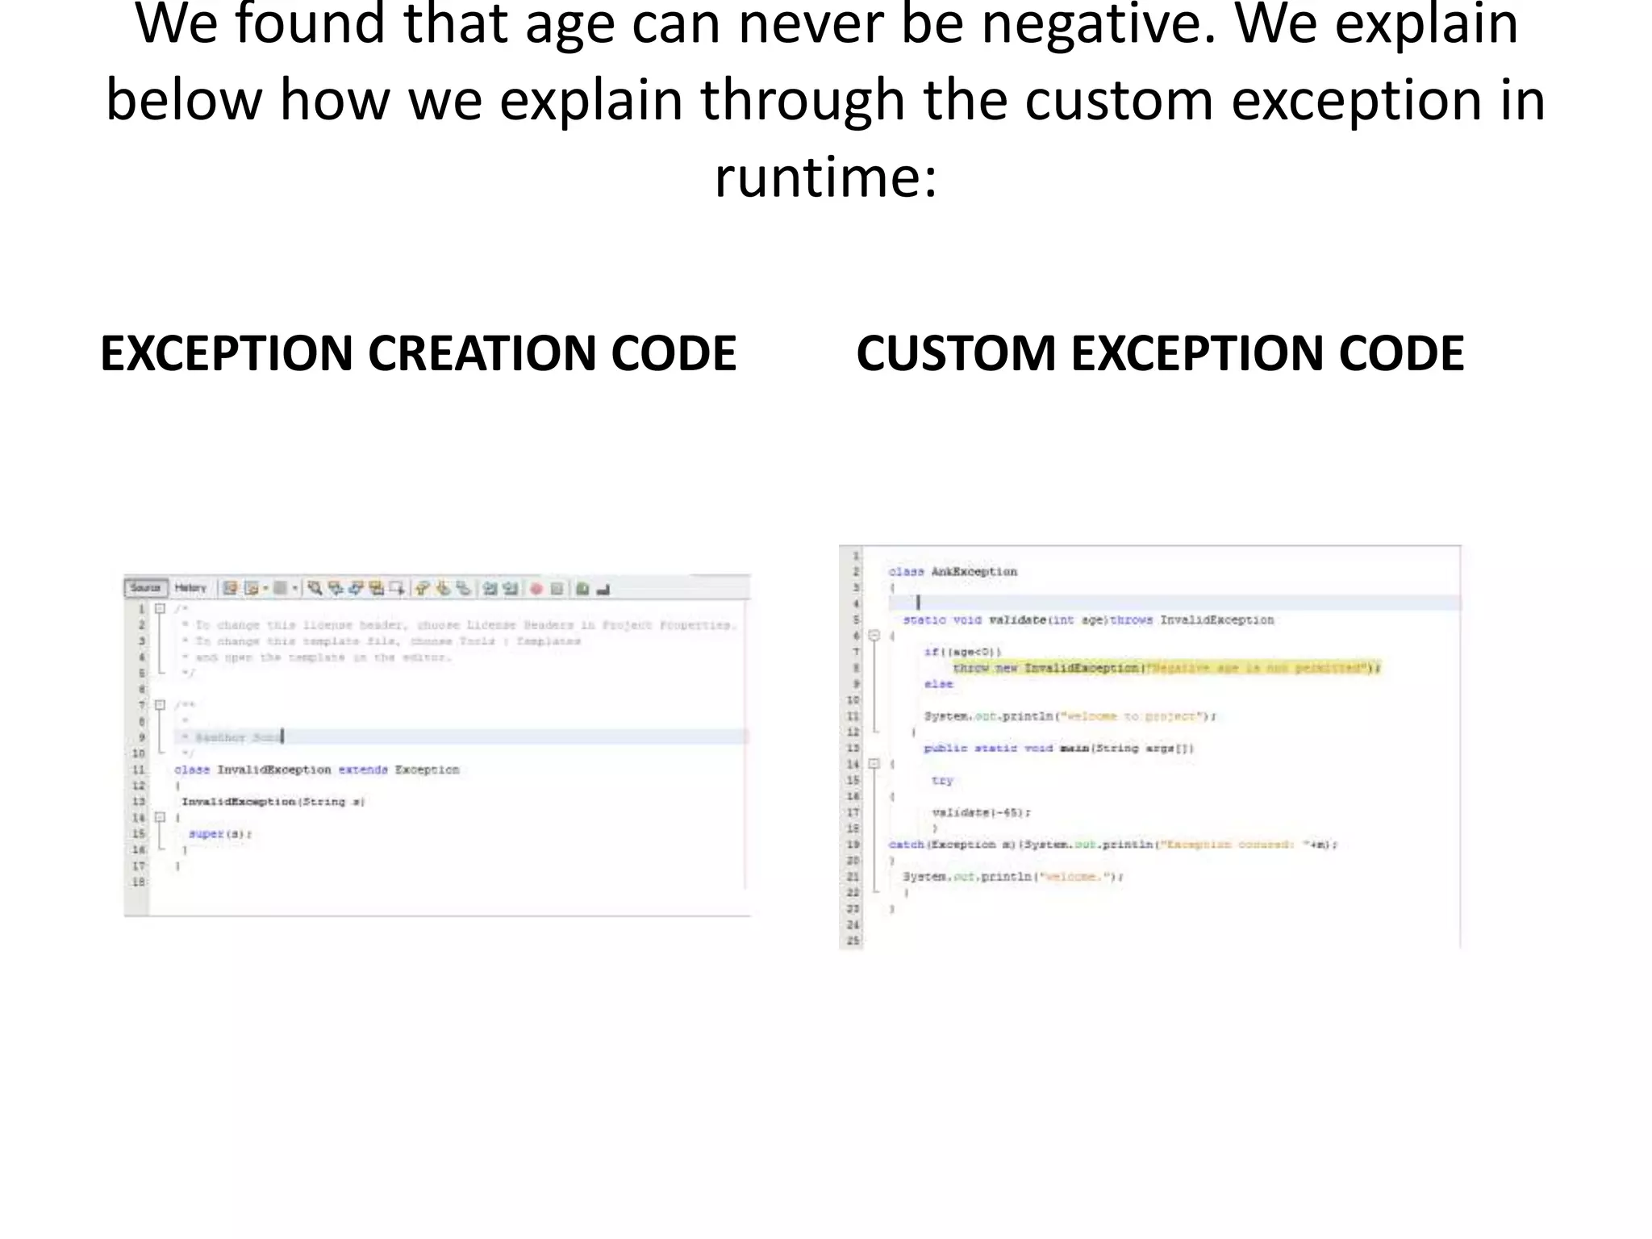1652x1239 pixels.
Task: Click the 'else' keyword line
Action: click(939, 683)
